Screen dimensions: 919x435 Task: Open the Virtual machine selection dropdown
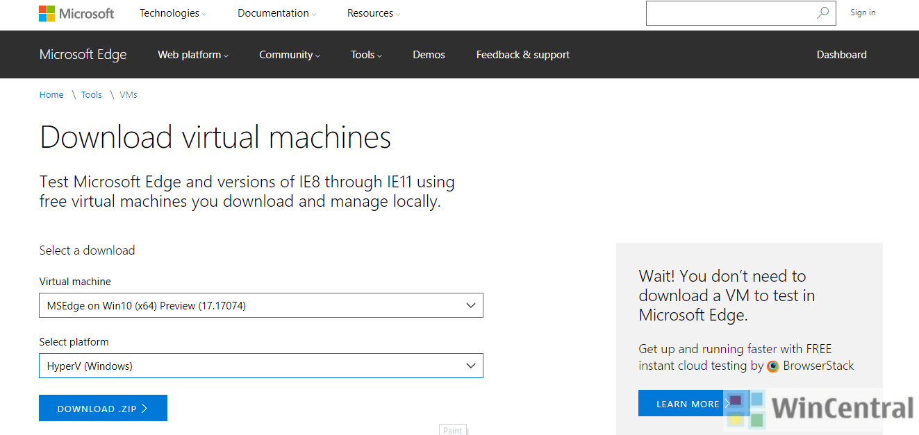(260, 305)
